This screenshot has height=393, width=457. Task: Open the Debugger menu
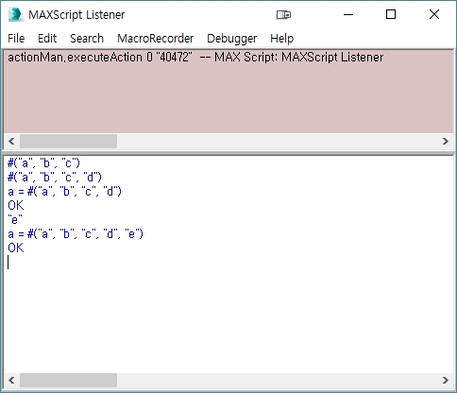coord(232,39)
